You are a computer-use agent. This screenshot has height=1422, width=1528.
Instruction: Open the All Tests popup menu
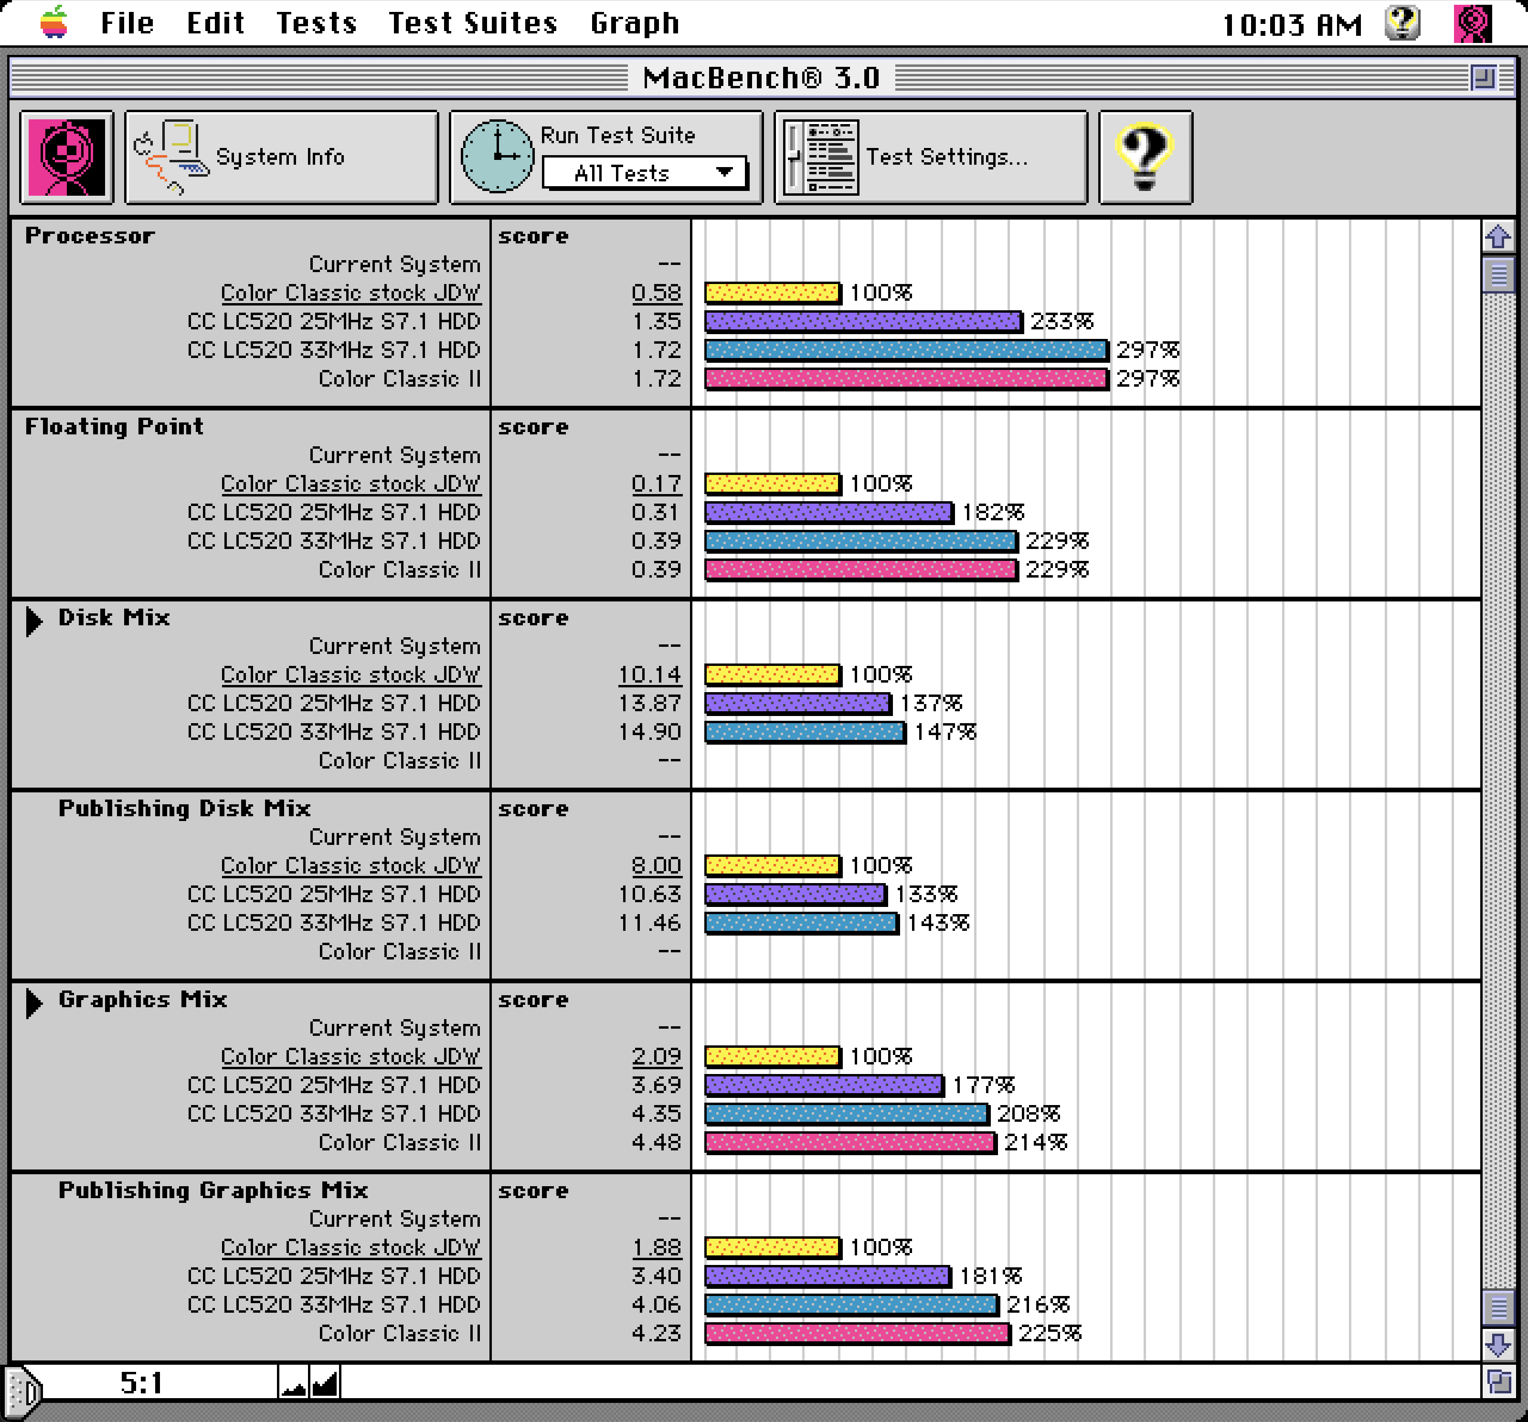click(644, 173)
